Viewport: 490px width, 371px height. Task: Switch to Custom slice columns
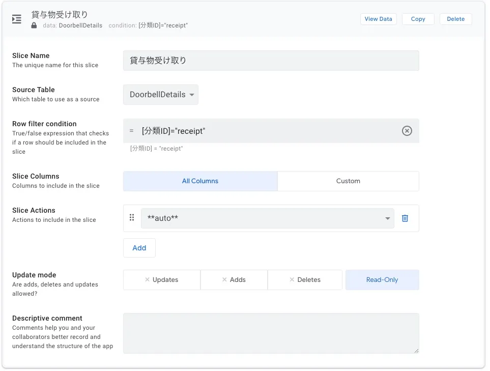tap(348, 181)
